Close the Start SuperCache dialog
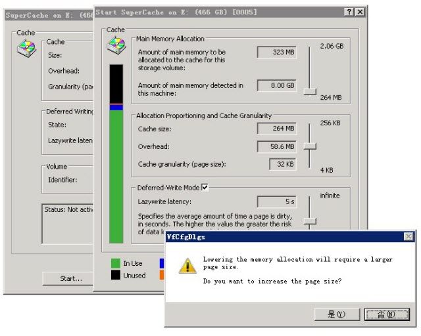Viewport: 421px width, 336px height. click(x=360, y=12)
